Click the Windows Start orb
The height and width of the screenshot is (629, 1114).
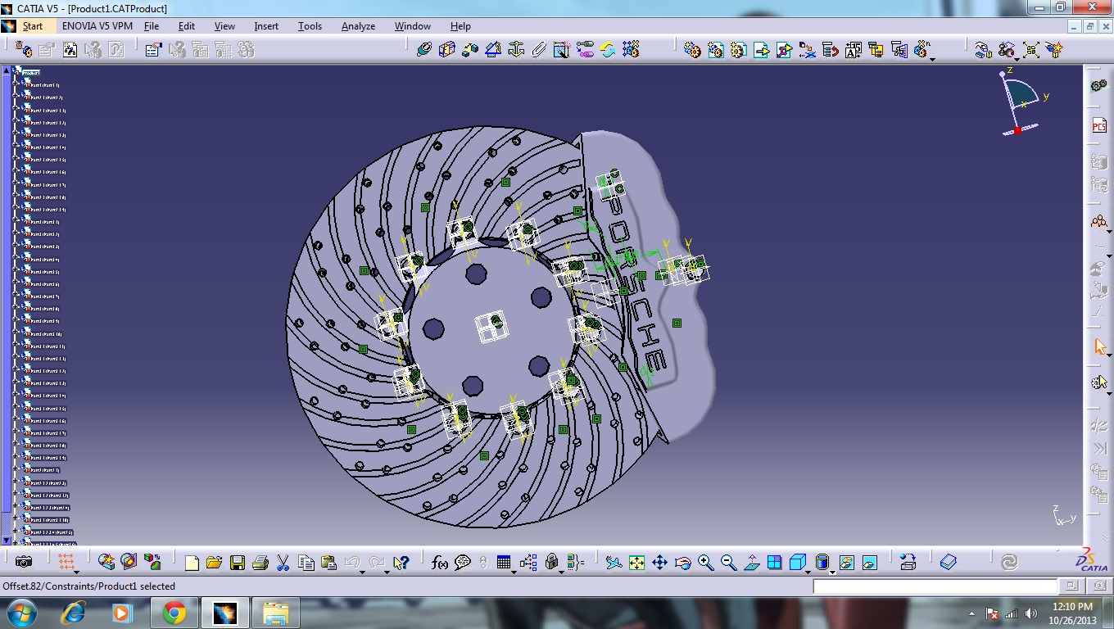(x=20, y=613)
